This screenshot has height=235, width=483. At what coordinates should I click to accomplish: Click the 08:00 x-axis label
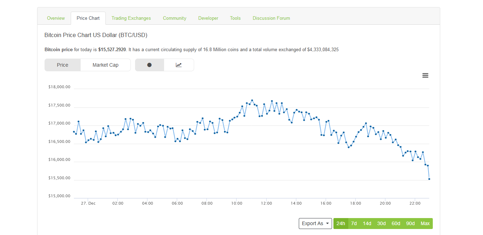[x=207, y=203]
